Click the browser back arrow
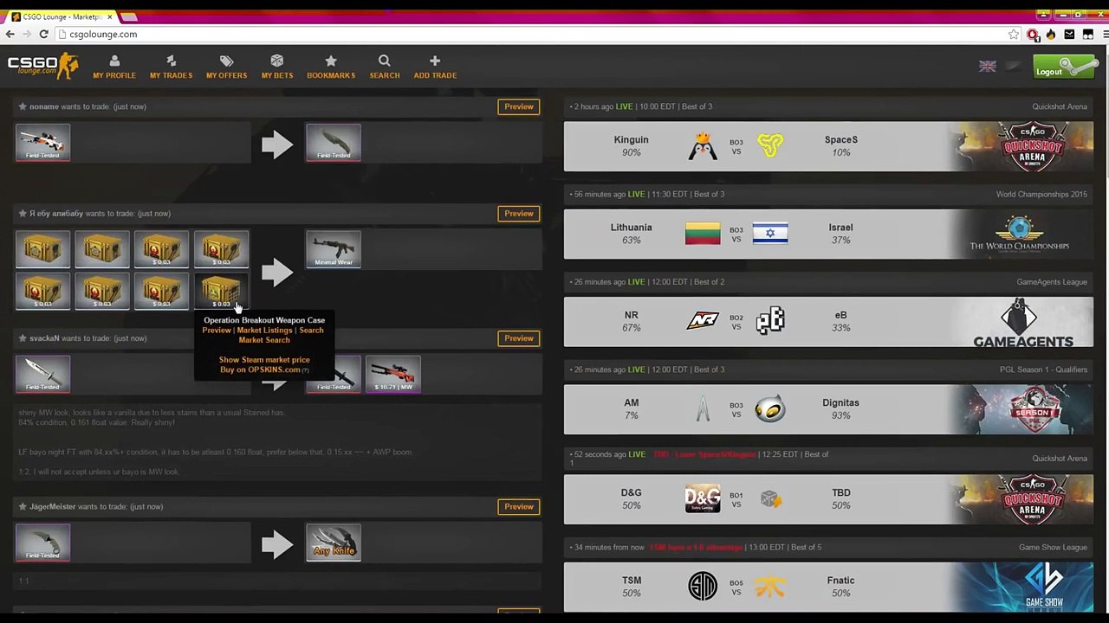This screenshot has width=1109, height=623. tap(10, 34)
